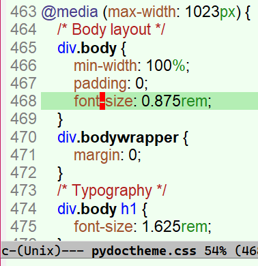The width and height of the screenshot is (258, 266).
Task: Click line number 468 in the gutter
Action: (x=23, y=101)
